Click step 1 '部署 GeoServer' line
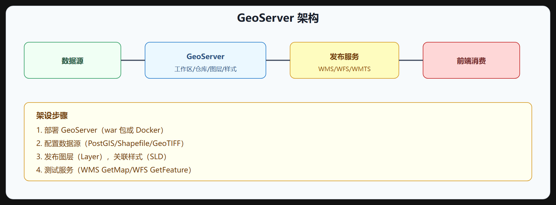The width and height of the screenshot is (556, 205). 100,130
